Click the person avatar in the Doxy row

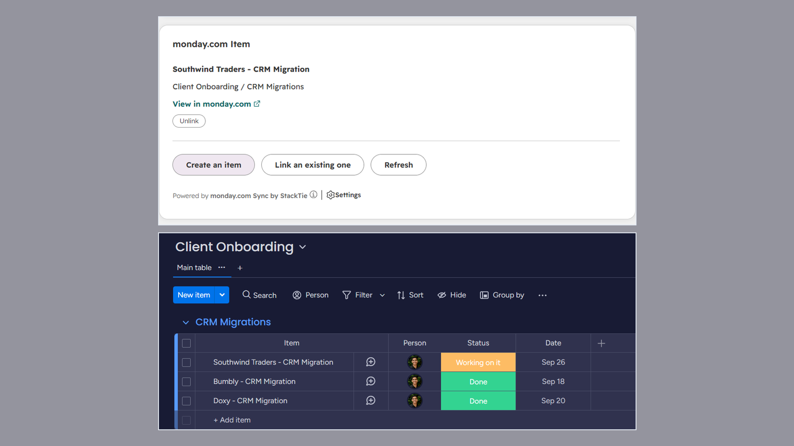pos(415,401)
